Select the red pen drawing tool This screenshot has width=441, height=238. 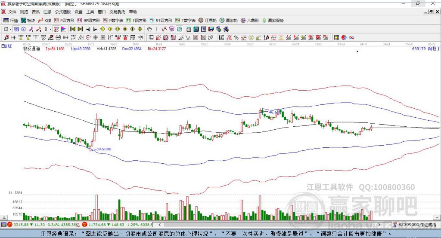[x=6, y=38]
